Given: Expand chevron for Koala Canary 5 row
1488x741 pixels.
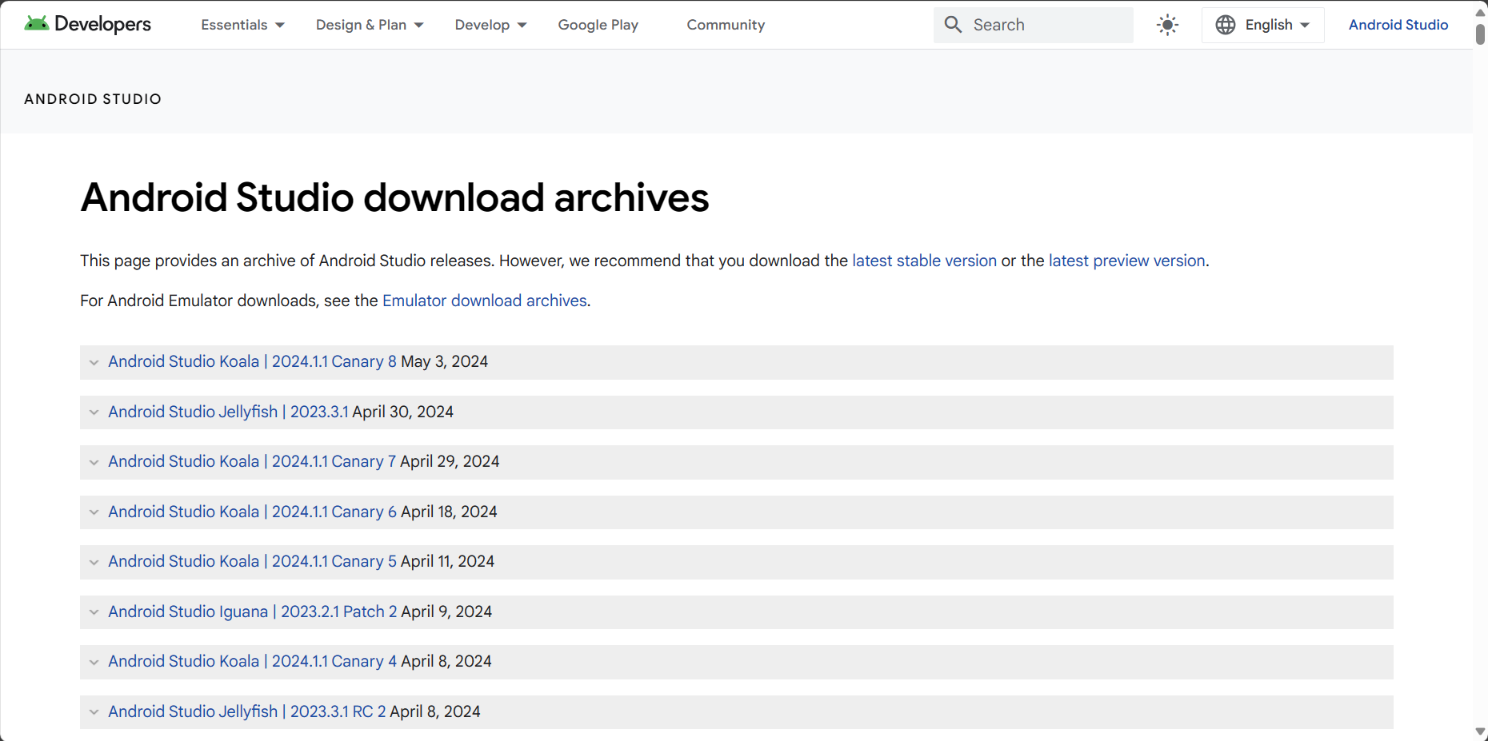Looking at the screenshot, I should [x=94, y=562].
